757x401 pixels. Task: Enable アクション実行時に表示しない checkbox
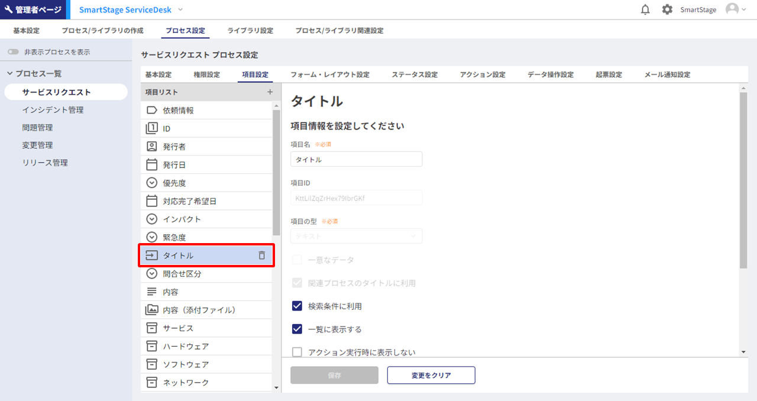pos(297,353)
